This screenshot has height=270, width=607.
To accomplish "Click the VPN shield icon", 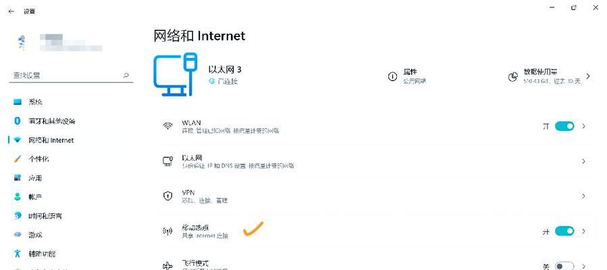I will pyautogui.click(x=167, y=196).
